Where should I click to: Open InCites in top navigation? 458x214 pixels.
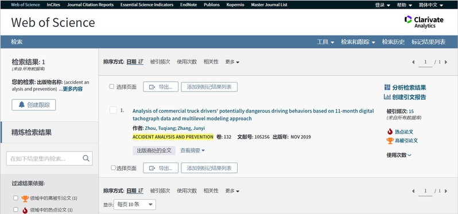click(53, 5)
